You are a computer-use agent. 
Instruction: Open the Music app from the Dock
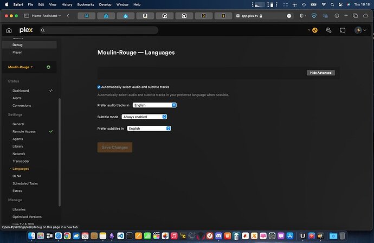[x=174, y=236]
